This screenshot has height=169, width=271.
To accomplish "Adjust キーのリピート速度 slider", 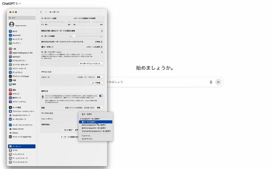I will tap(56, 22).
